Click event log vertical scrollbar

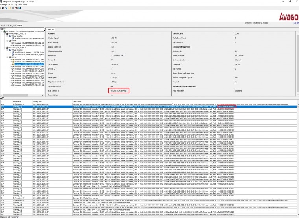tap(298, 160)
